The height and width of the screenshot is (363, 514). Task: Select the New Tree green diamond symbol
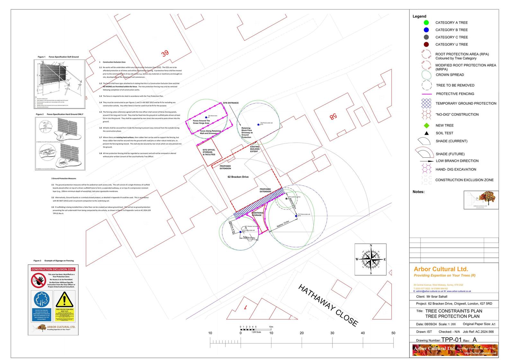pos(426,126)
